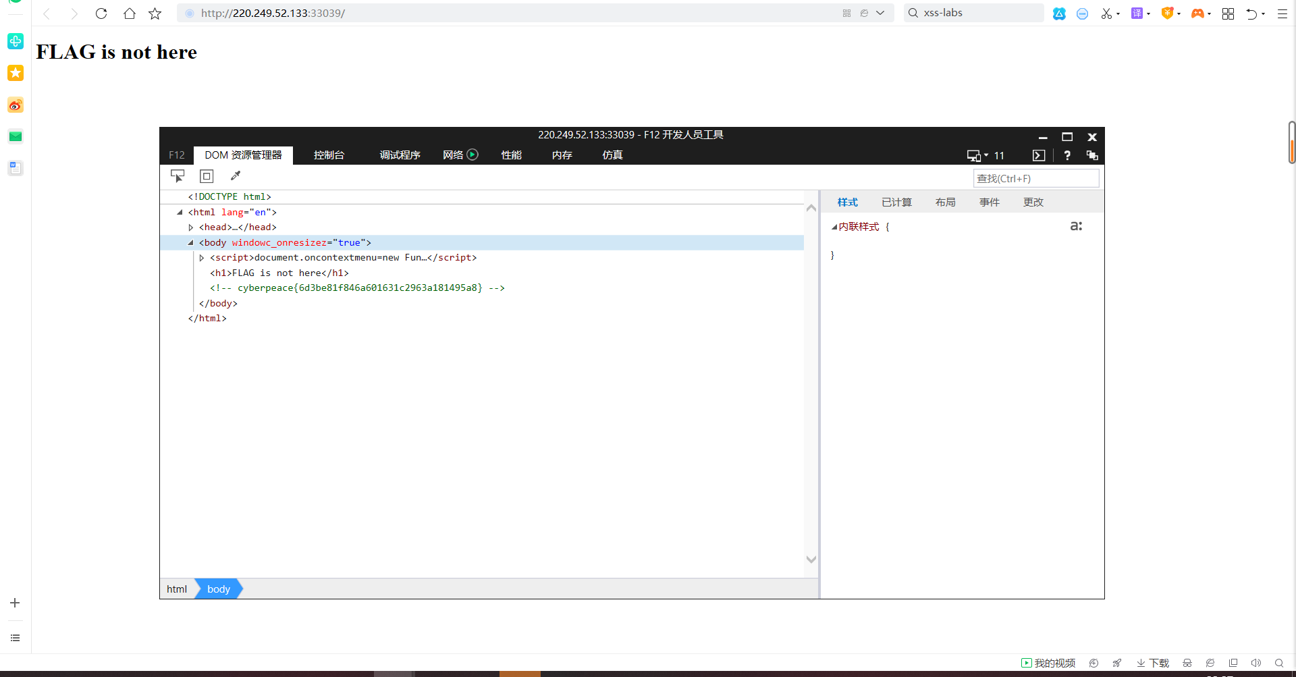Viewport: 1296px width, 677px height.
Task: Start network capture with the green play icon
Action: click(x=473, y=155)
